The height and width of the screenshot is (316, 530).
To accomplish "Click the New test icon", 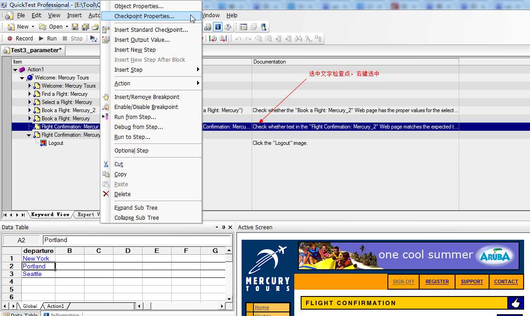I will click(x=11, y=27).
